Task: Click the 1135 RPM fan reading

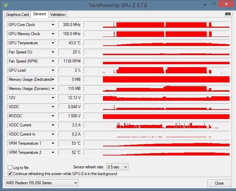Action: coord(70,61)
